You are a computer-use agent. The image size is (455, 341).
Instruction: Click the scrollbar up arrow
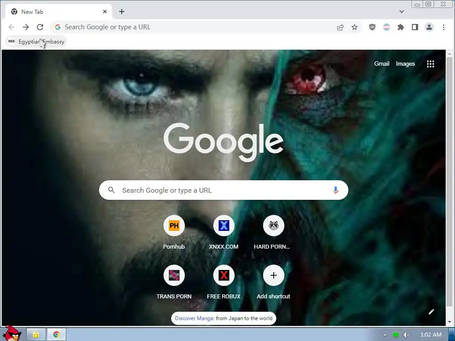point(450,54)
